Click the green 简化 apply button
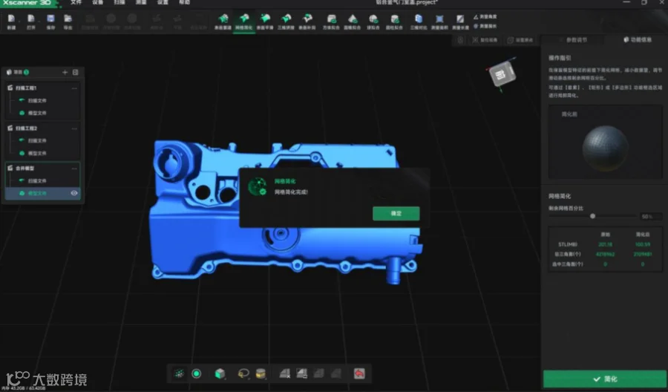Image resolution: width=668 pixels, height=392 pixels. click(605, 379)
